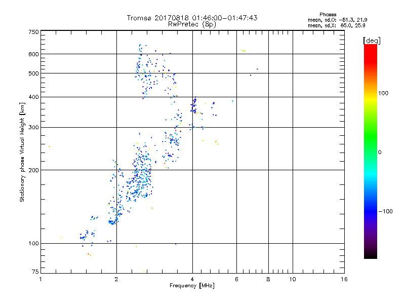Click the '600' y-axis tick label
This screenshot has height=304, width=405.
pos(33,54)
